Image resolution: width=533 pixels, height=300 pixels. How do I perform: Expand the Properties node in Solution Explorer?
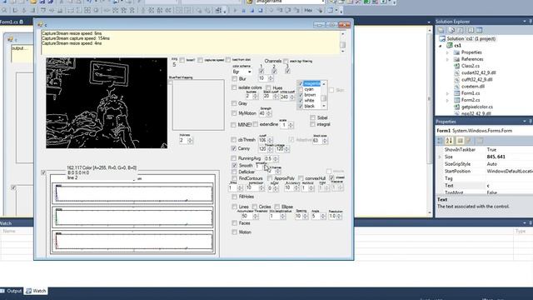point(448,52)
